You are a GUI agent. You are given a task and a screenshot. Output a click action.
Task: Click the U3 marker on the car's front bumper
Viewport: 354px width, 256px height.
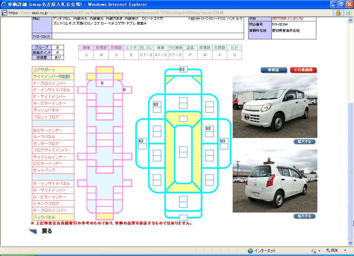[183, 70]
